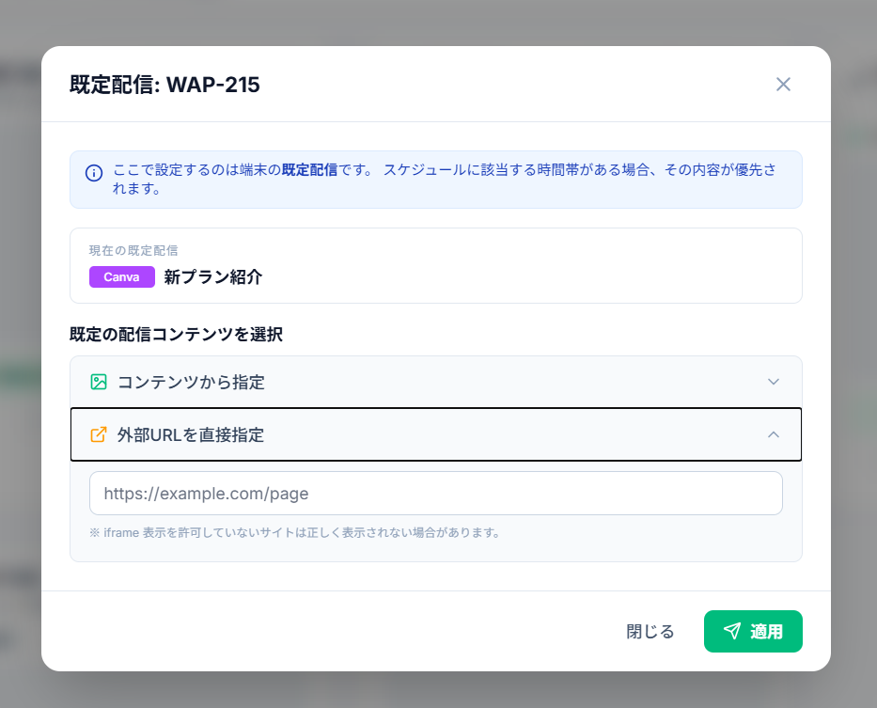The width and height of the screenshot is (877, 708).
Task: Click the green image icon beside コンテンツから指定
Action: pos(99,382)
